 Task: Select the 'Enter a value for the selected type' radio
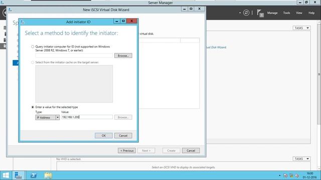pos(33,107)
